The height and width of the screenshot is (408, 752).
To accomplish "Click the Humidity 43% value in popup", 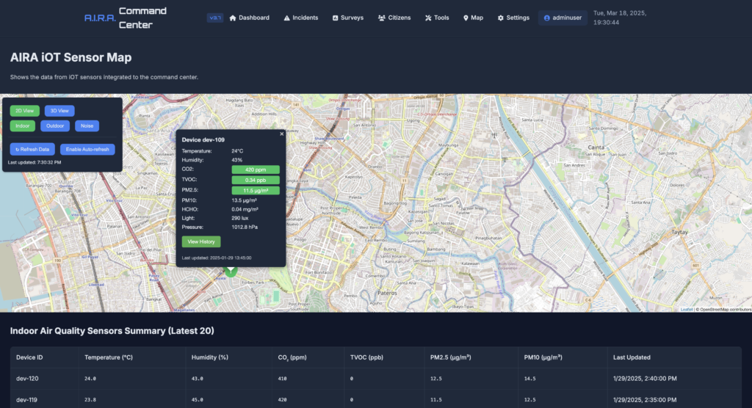I will pyautogui.click(x=237, y=160).
